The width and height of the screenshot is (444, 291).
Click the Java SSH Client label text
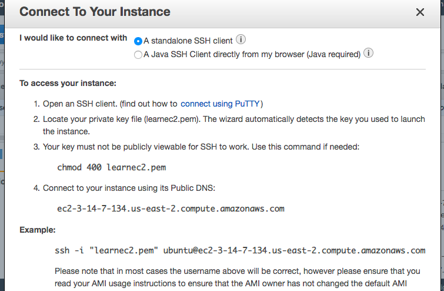(x=252, y=55)
